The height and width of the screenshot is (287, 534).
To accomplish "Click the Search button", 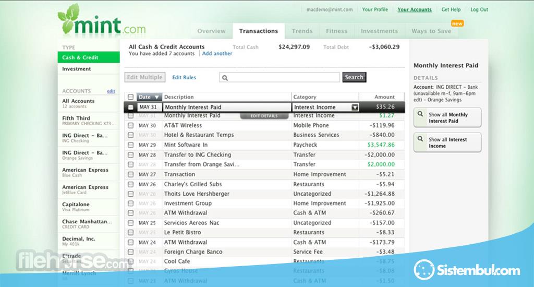I will point(354,77).
